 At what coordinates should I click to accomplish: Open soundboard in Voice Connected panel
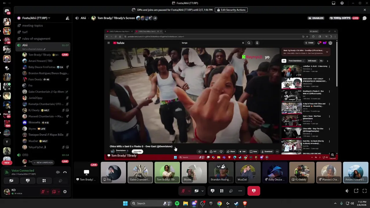pyautogui.click(x=60, y=181)
